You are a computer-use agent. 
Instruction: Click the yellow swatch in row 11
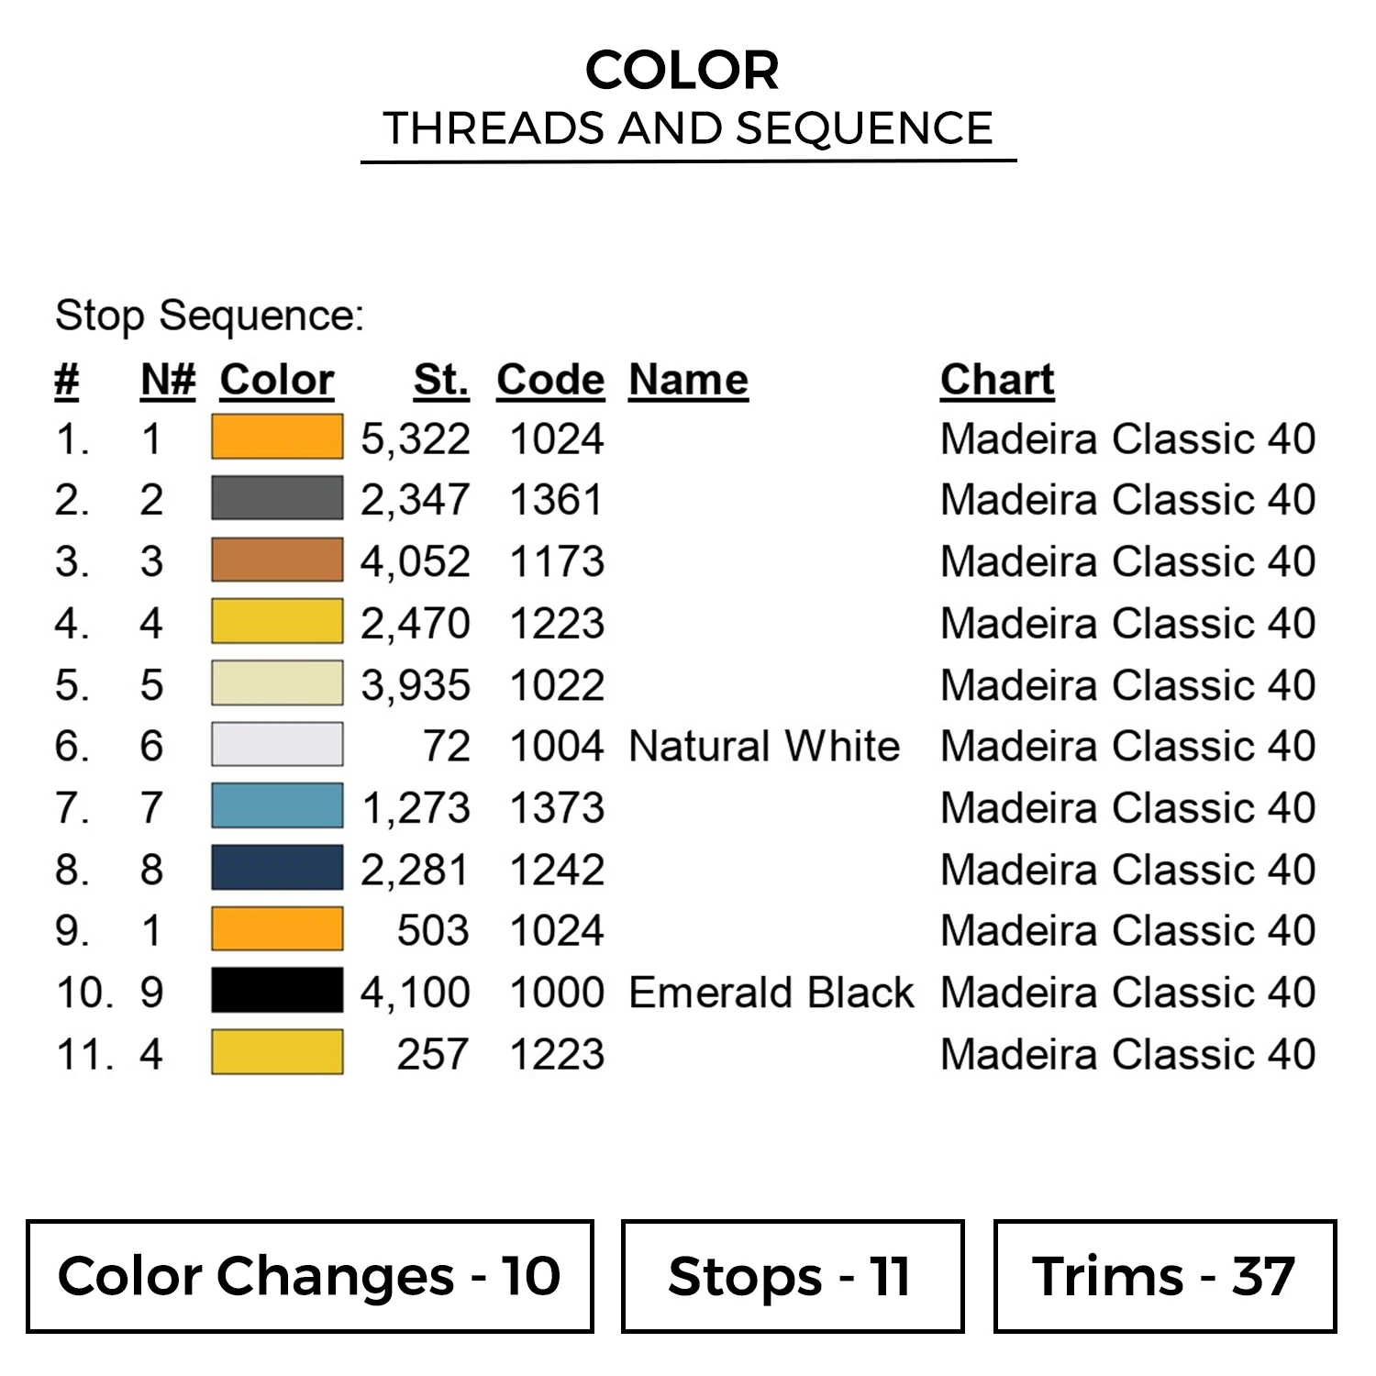277,1052
